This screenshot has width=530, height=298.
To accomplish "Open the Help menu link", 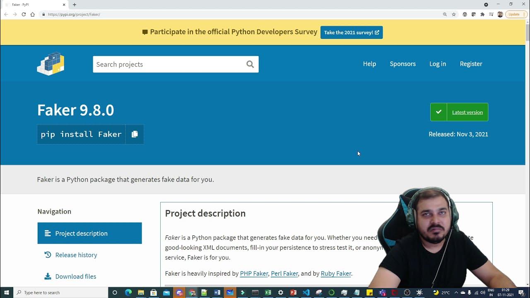I will click(369, 64).
